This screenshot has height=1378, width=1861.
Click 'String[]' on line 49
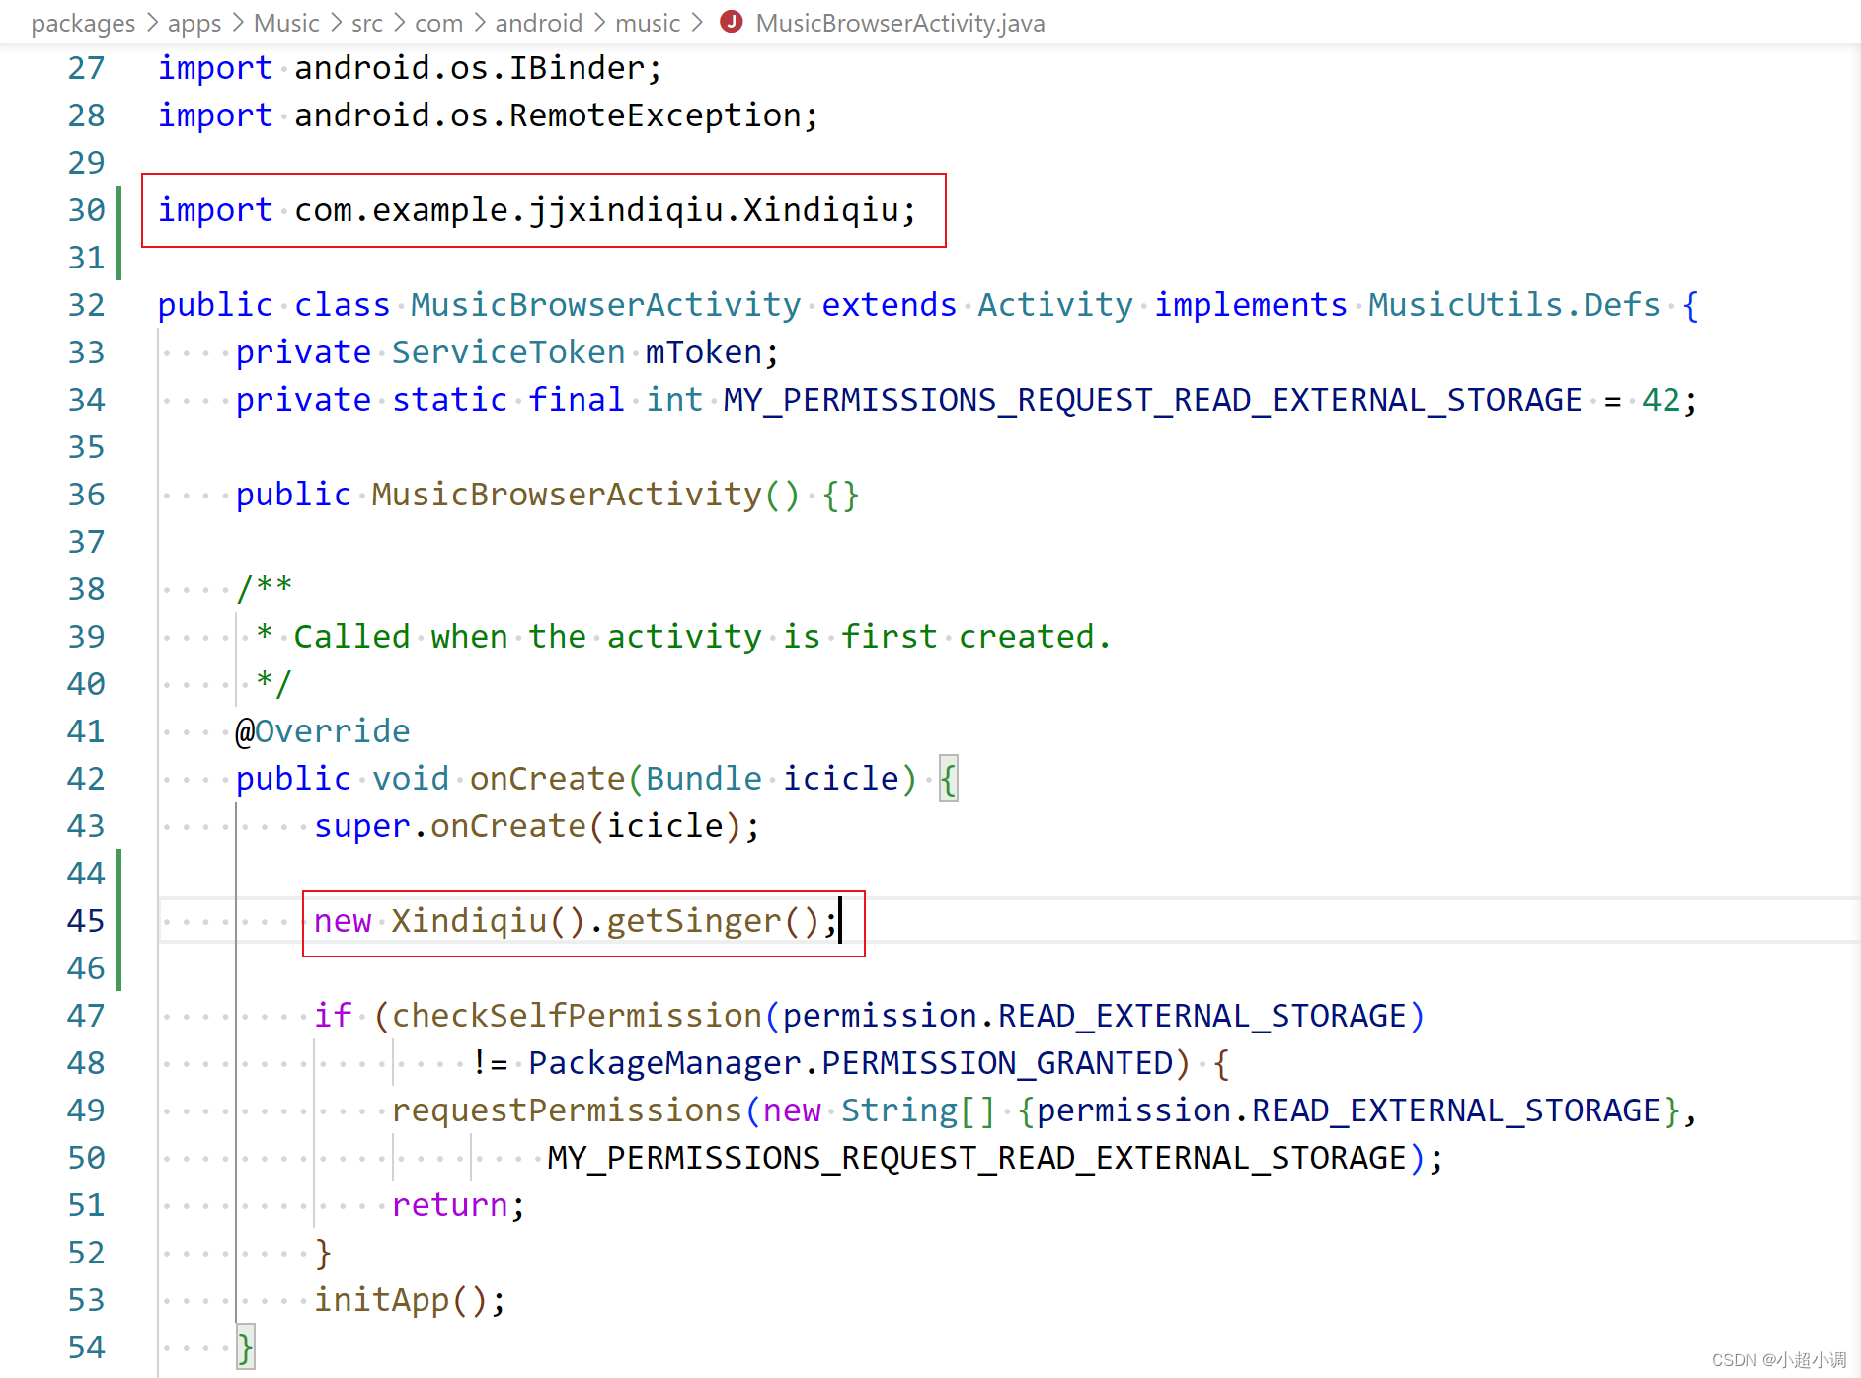click(918, 1110)
